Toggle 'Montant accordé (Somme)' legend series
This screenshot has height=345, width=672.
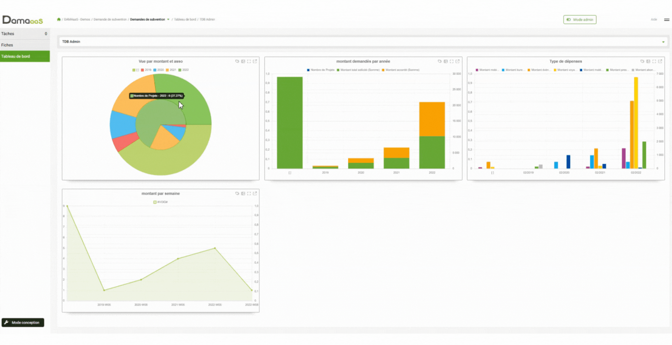[400, 70]
